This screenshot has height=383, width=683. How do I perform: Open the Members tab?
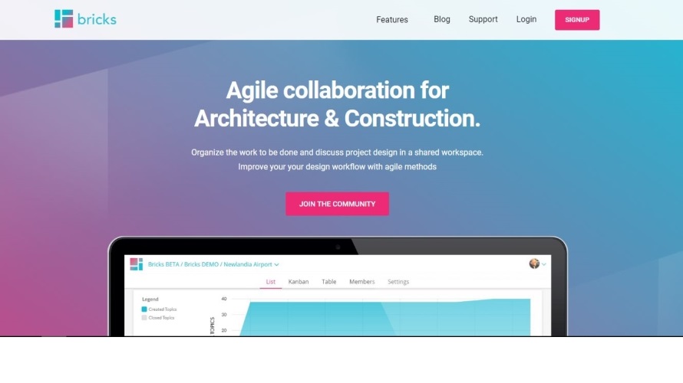click(362, 282)
